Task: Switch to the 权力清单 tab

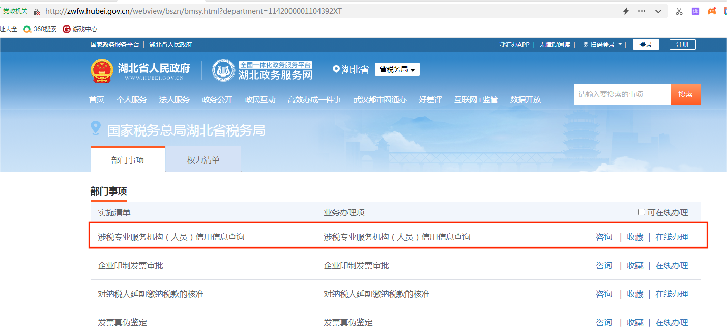Action: tap(203, 160)
